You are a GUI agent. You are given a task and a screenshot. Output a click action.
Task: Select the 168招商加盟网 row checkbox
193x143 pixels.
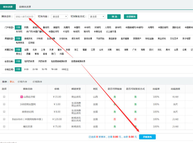tap(4, 104)
